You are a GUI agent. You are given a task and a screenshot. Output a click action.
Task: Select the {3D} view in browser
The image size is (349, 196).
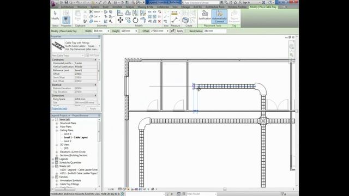(66, 148)
